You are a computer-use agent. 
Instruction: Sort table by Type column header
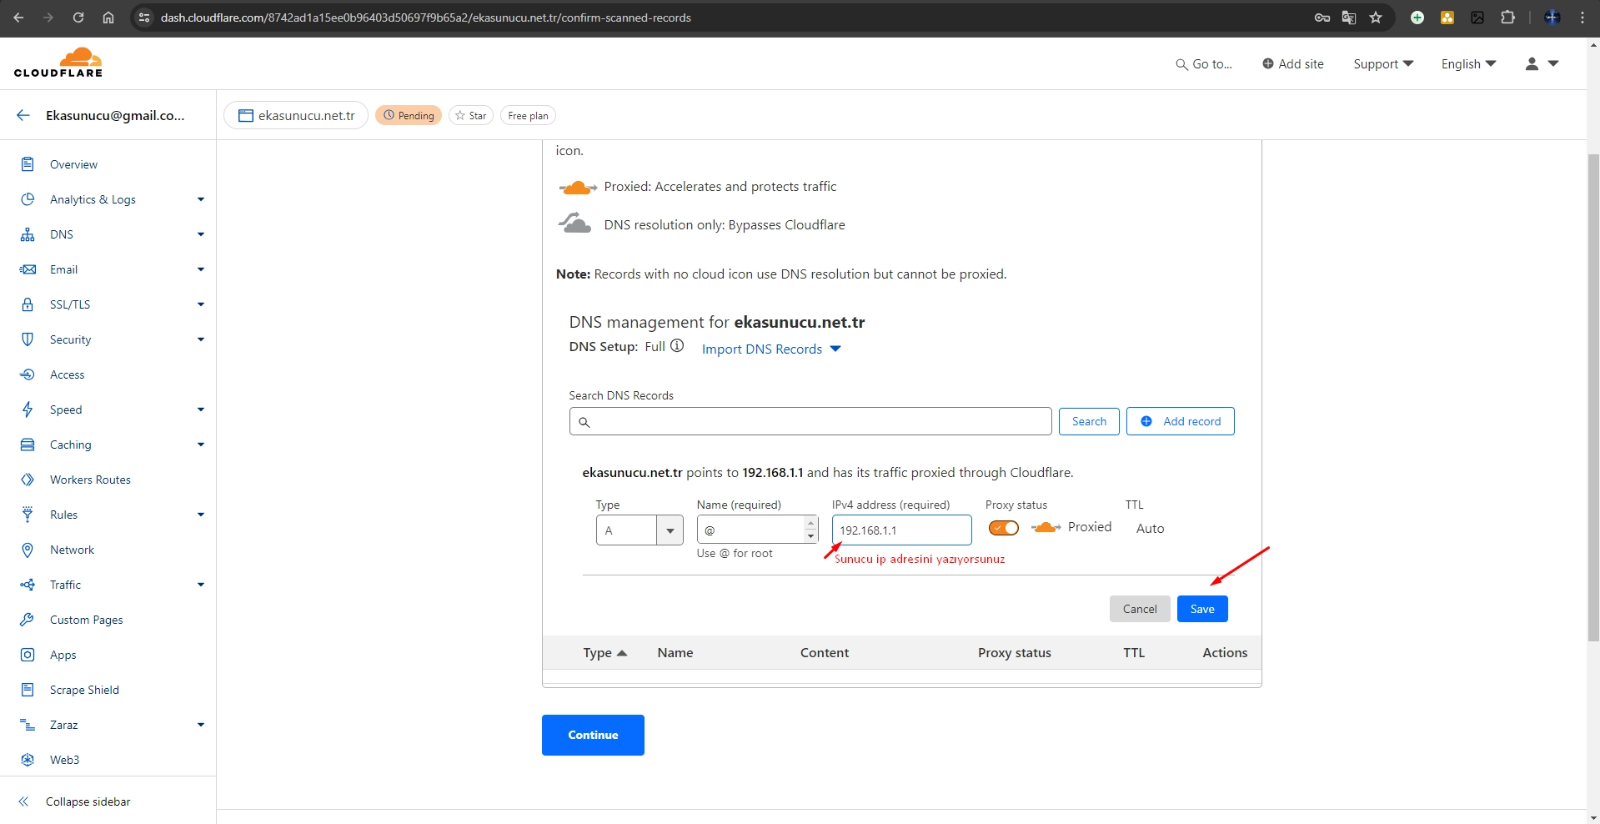604,653
